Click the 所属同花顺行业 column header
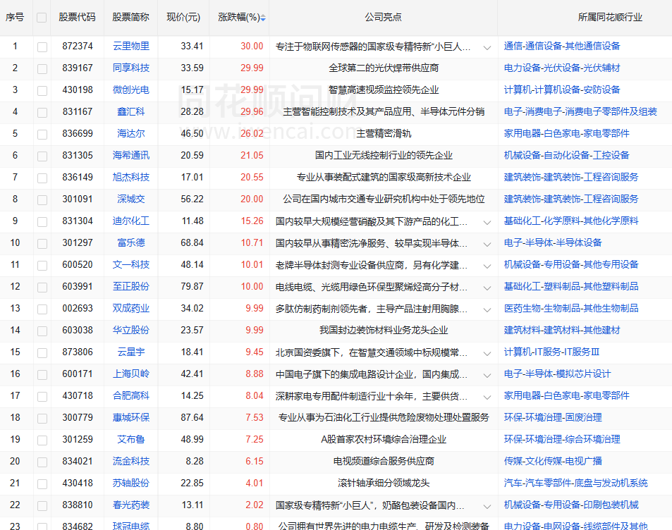The height and width of the screenshot is (530, 672). pos(610,17)
